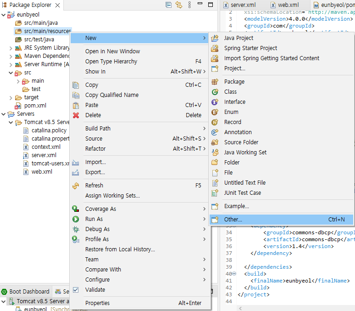Image resolution: width=355 pixels, height=311 pixels.
Task: Select Other... in New submenu
Action: coord(281,220)
